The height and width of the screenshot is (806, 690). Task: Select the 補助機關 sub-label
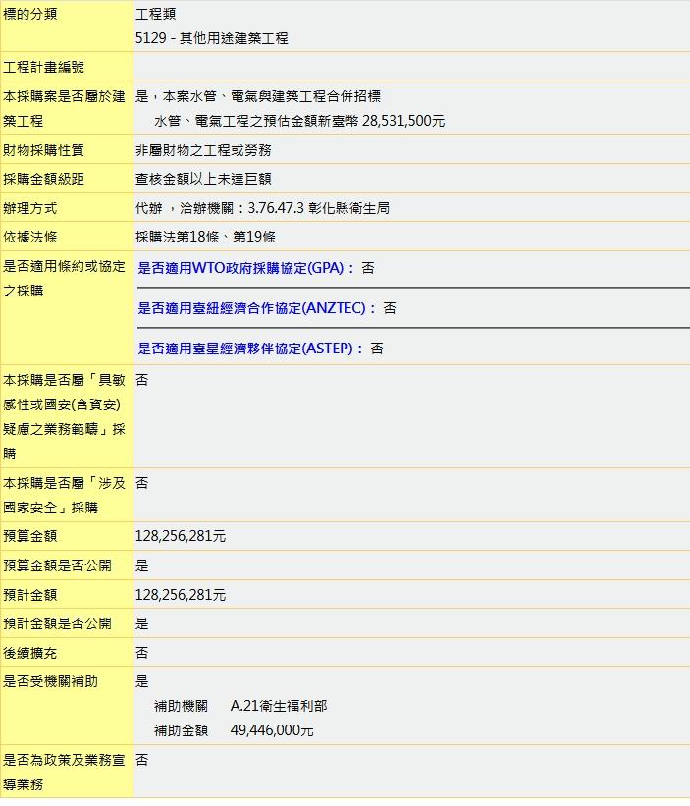click(x=181, y=706)
